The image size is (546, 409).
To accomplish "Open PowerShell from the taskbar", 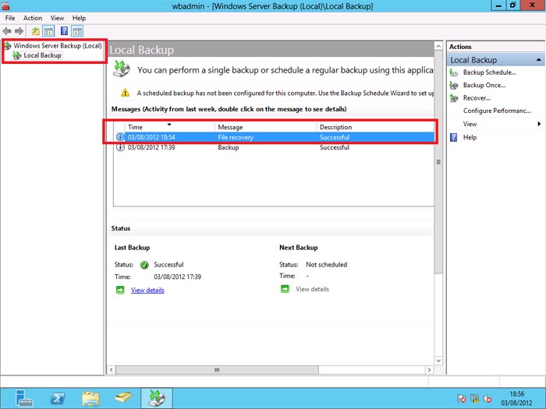I will (x=58, y=398).
